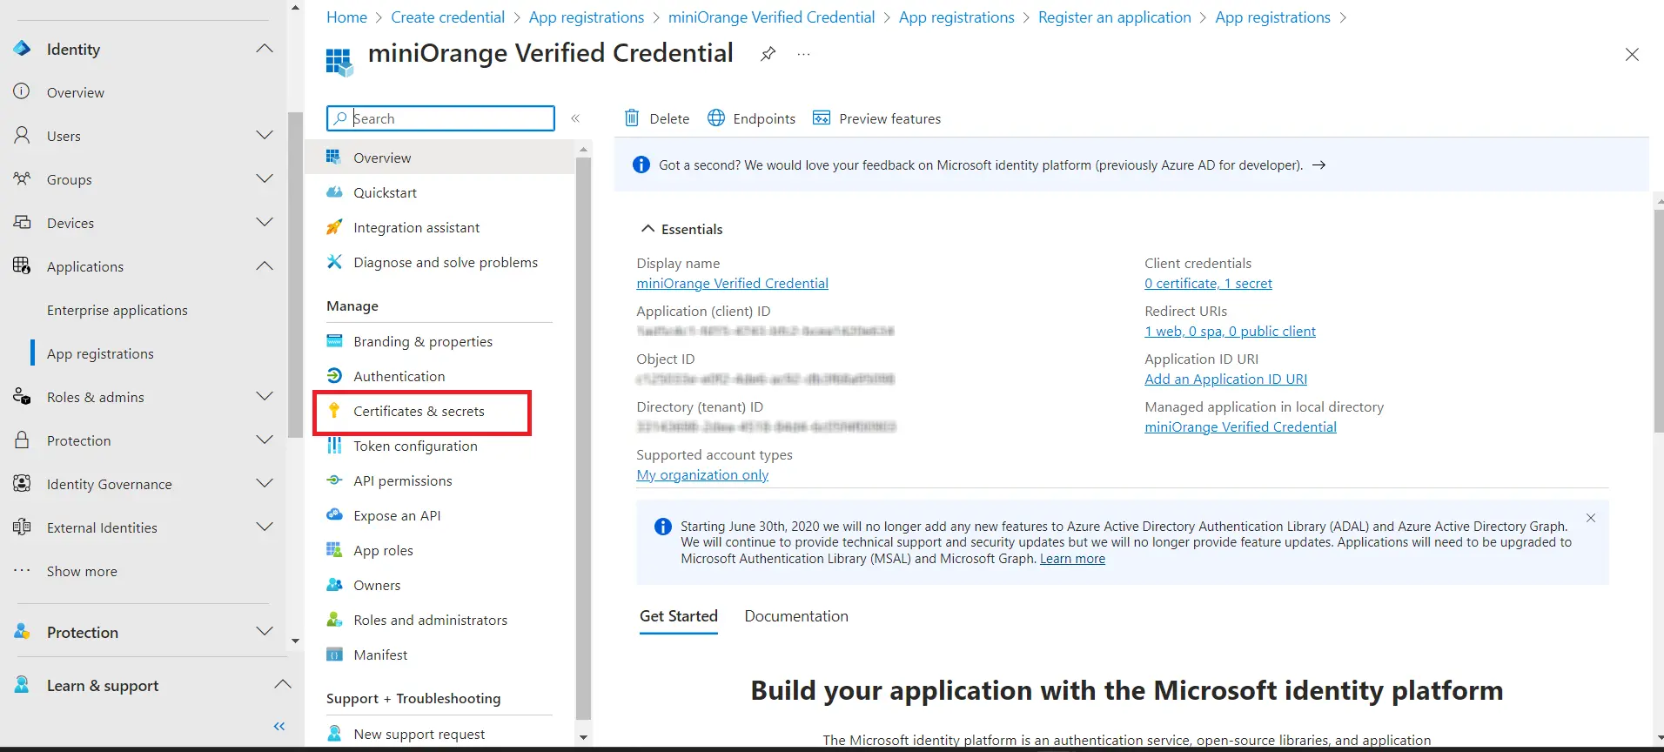The height and width of the screenshot is (752, 1664).
Task: Click the main content vertical scrollbar
Action: pos(1659,320)
